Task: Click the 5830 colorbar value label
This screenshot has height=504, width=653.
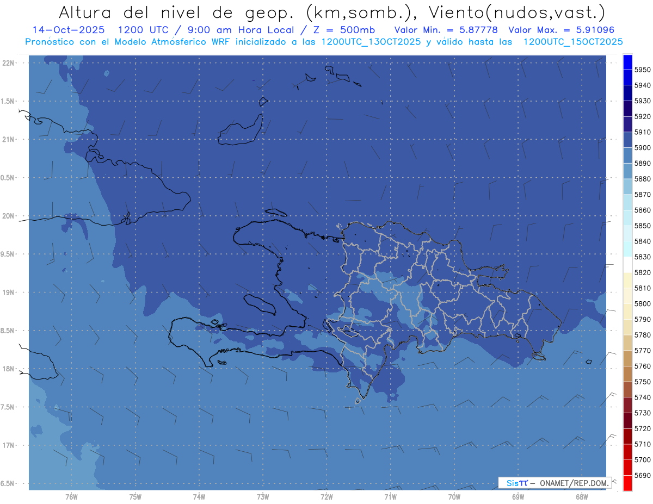Action: (x=643, y=257)
